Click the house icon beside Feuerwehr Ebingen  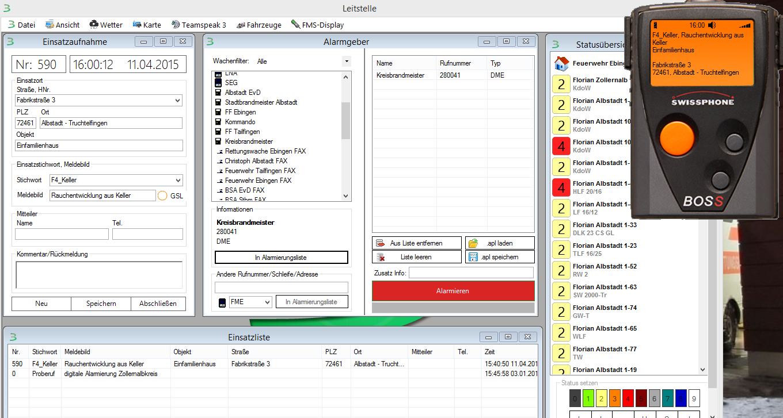(x=561, y=64)
